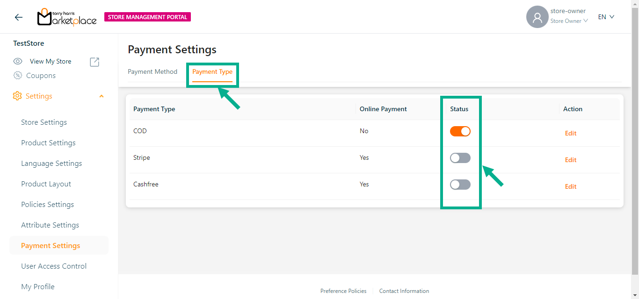Disable the COD payment toggle
Viewport: 639px width, 299px height.
click(460, 131)
